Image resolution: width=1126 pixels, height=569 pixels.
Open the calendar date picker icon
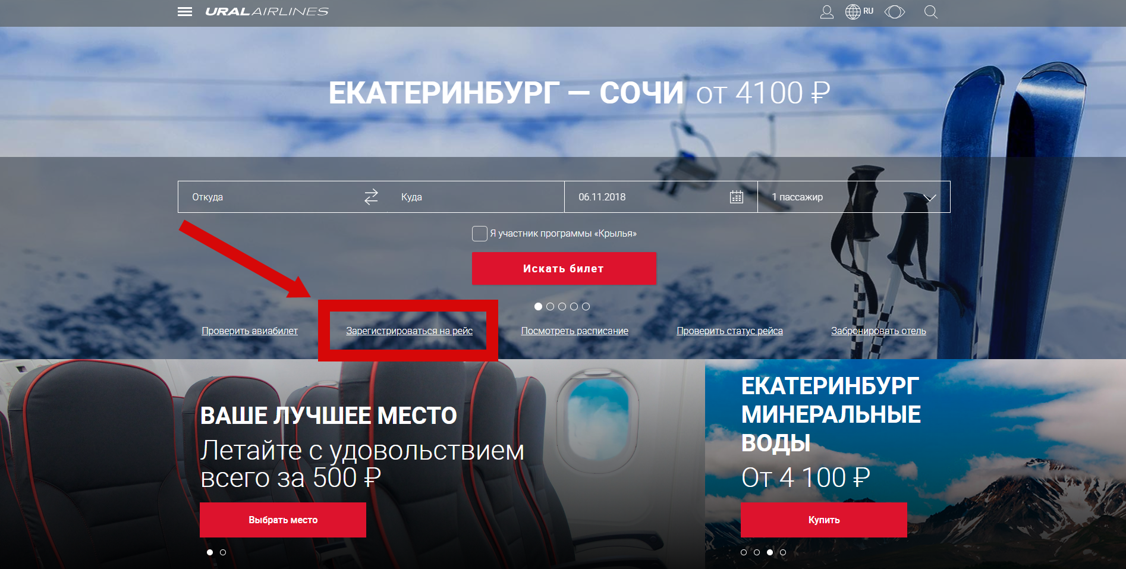pos(737,197)
